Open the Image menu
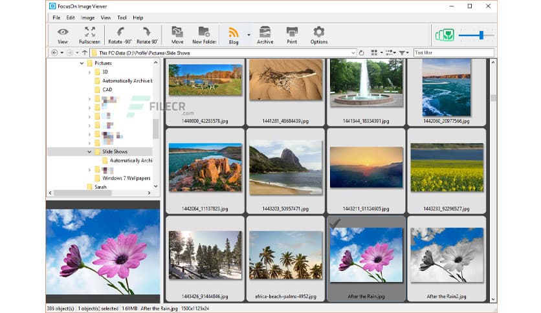This screenshot has height=313, width=541. [x=87, y=17]
